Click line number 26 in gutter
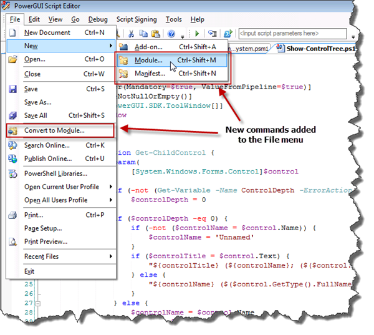 (29, 294)
